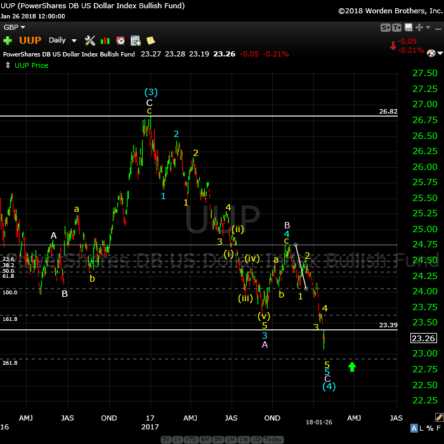The width and height of the screenshot is (444, 444).
Task: Toggle the % percent scale option
Action: [430, 428]
